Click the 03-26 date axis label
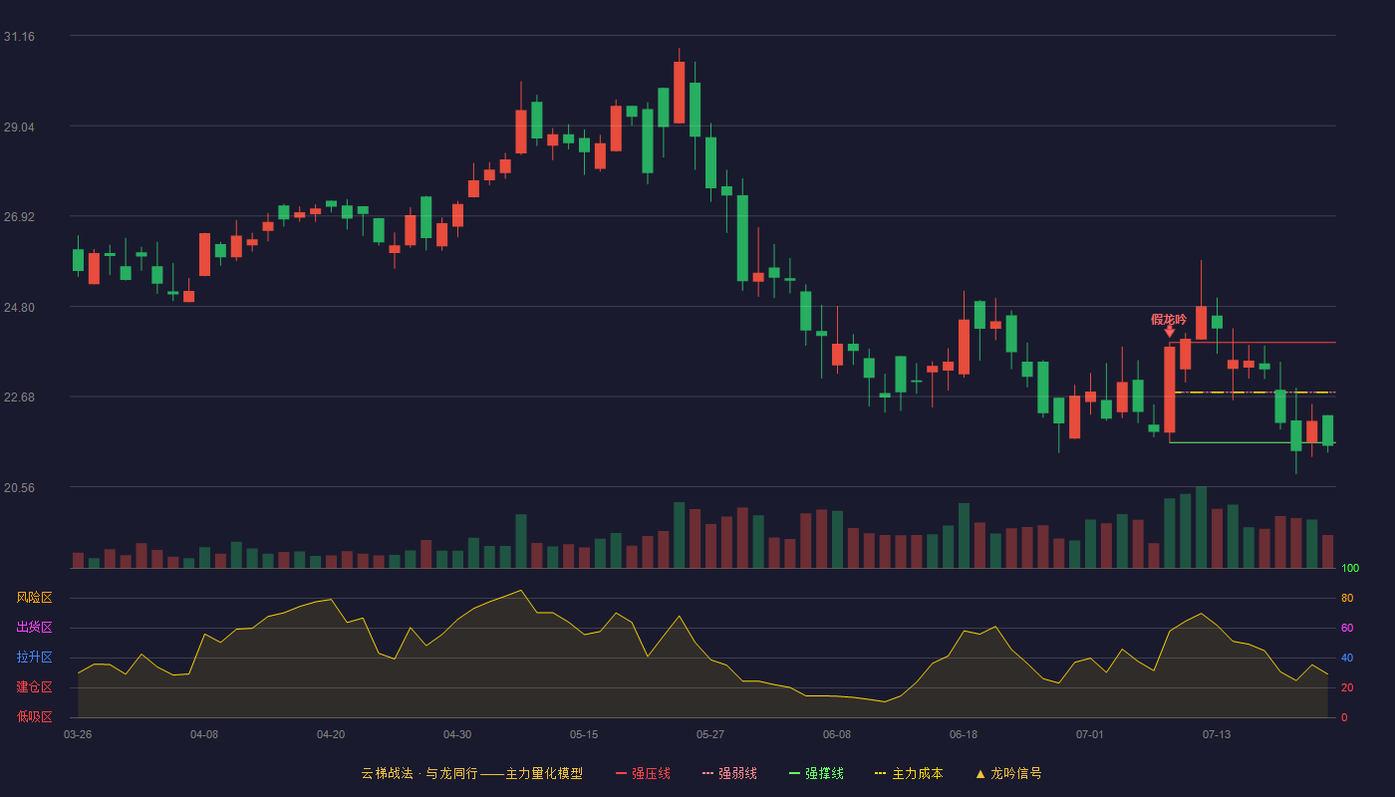Viewport: 1395px width, 797px height. 78,734
